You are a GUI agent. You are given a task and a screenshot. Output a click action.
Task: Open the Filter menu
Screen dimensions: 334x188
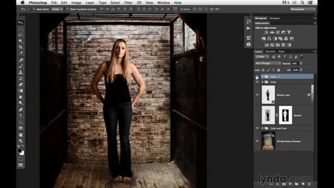pyautogui.click(x=128, y=3)
